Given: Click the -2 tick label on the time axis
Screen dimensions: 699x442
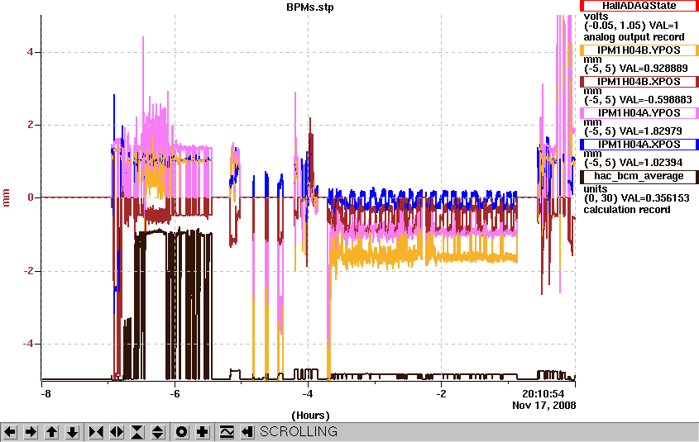Looking at the screenshot, I should 441,394.
